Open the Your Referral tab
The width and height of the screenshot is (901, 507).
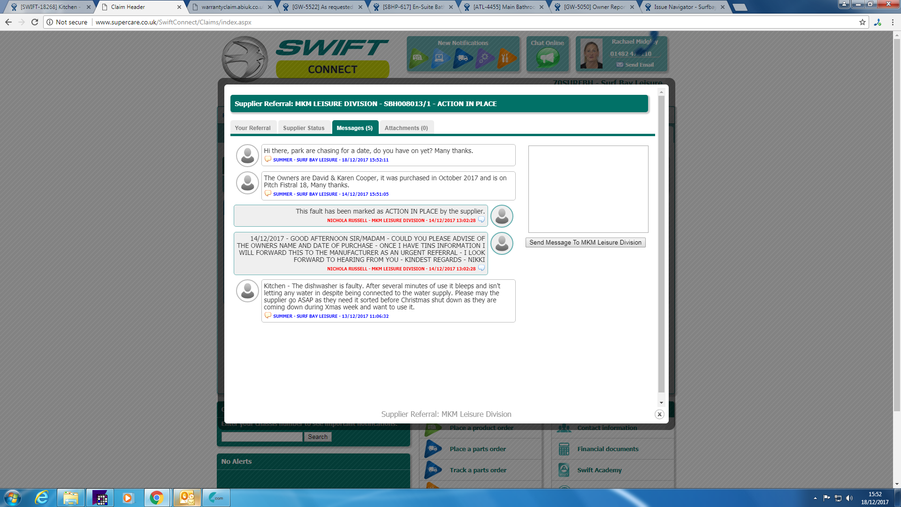point(252,128)
